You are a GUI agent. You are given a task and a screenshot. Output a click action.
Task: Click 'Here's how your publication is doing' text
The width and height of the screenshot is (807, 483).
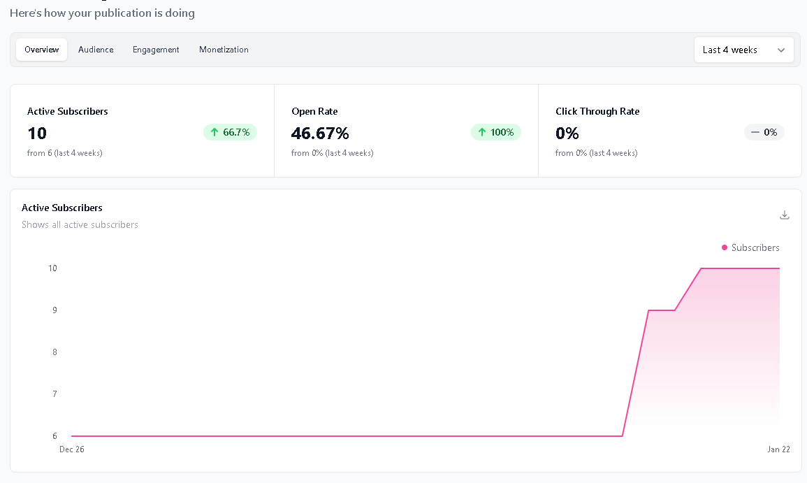[102, 13]
